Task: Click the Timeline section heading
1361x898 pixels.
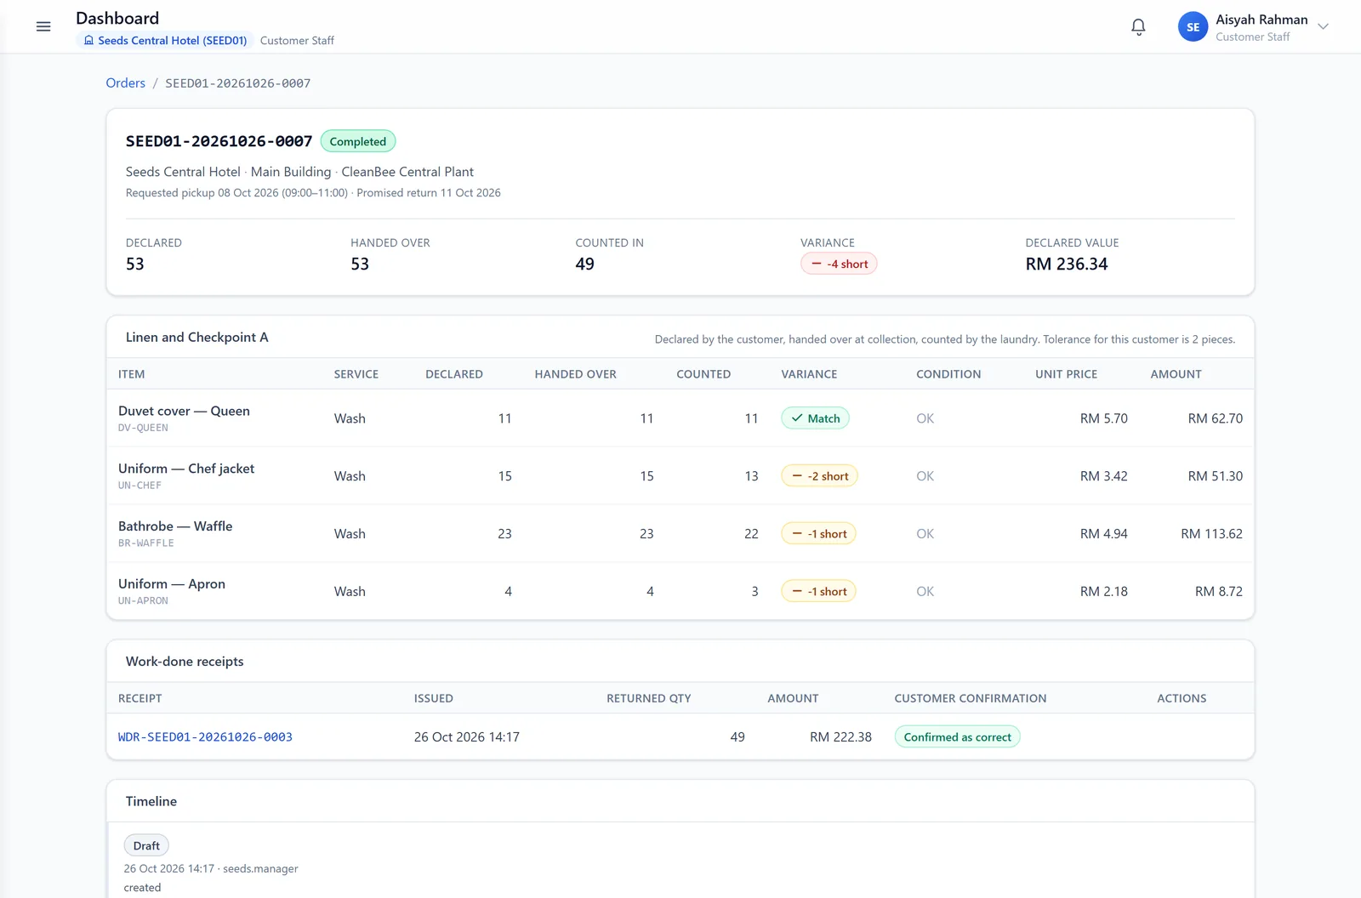Action: point(151,801)
